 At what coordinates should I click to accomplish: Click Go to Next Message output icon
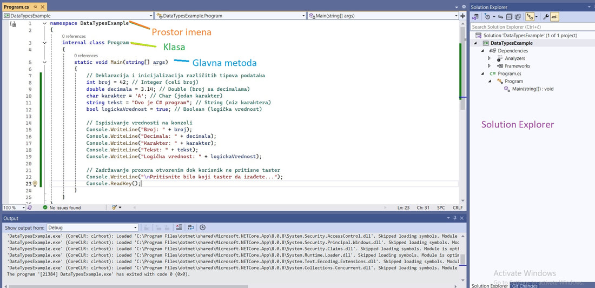pos(166,227)
